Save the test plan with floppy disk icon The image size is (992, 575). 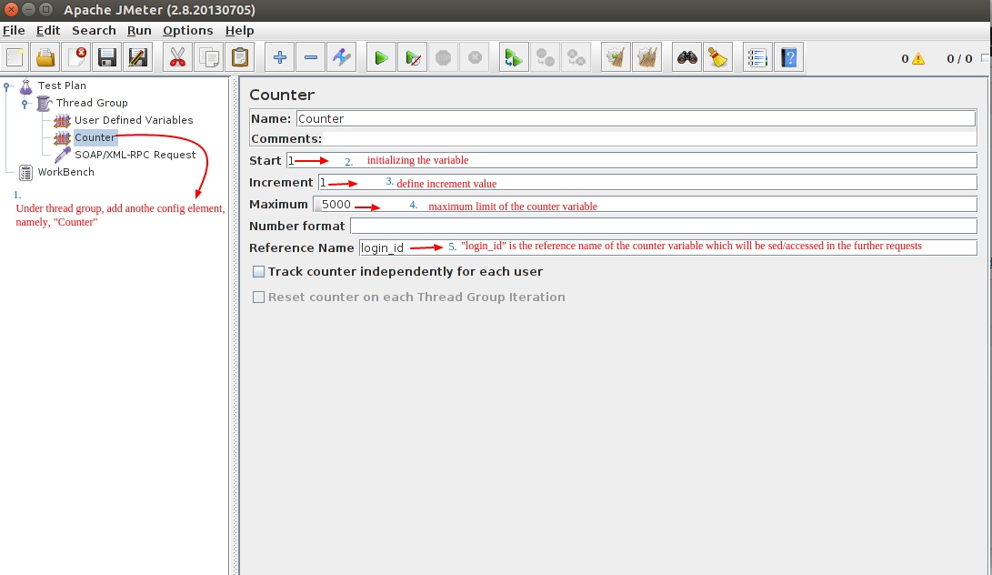pos(107,57)
